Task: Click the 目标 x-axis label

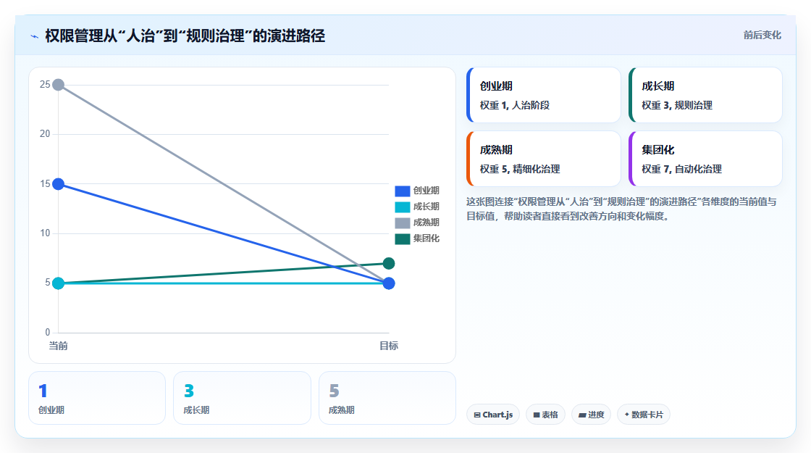Action: 389,346
